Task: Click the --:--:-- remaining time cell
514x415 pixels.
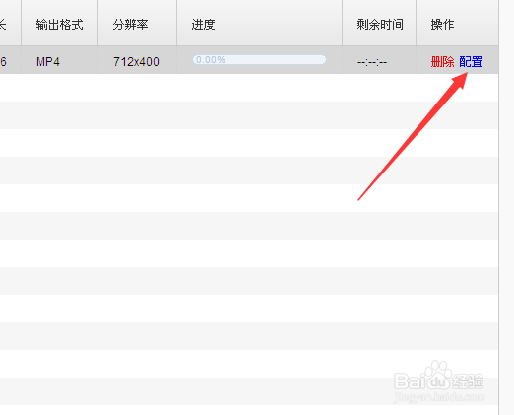Action: coord(379,60)
